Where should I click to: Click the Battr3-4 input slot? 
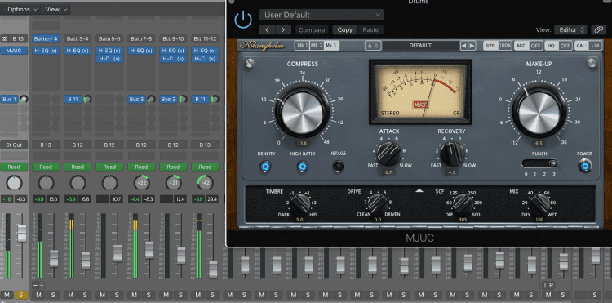coord(78,38)
